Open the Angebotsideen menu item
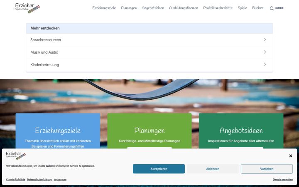The image size is (299, 187). point(153,8)
